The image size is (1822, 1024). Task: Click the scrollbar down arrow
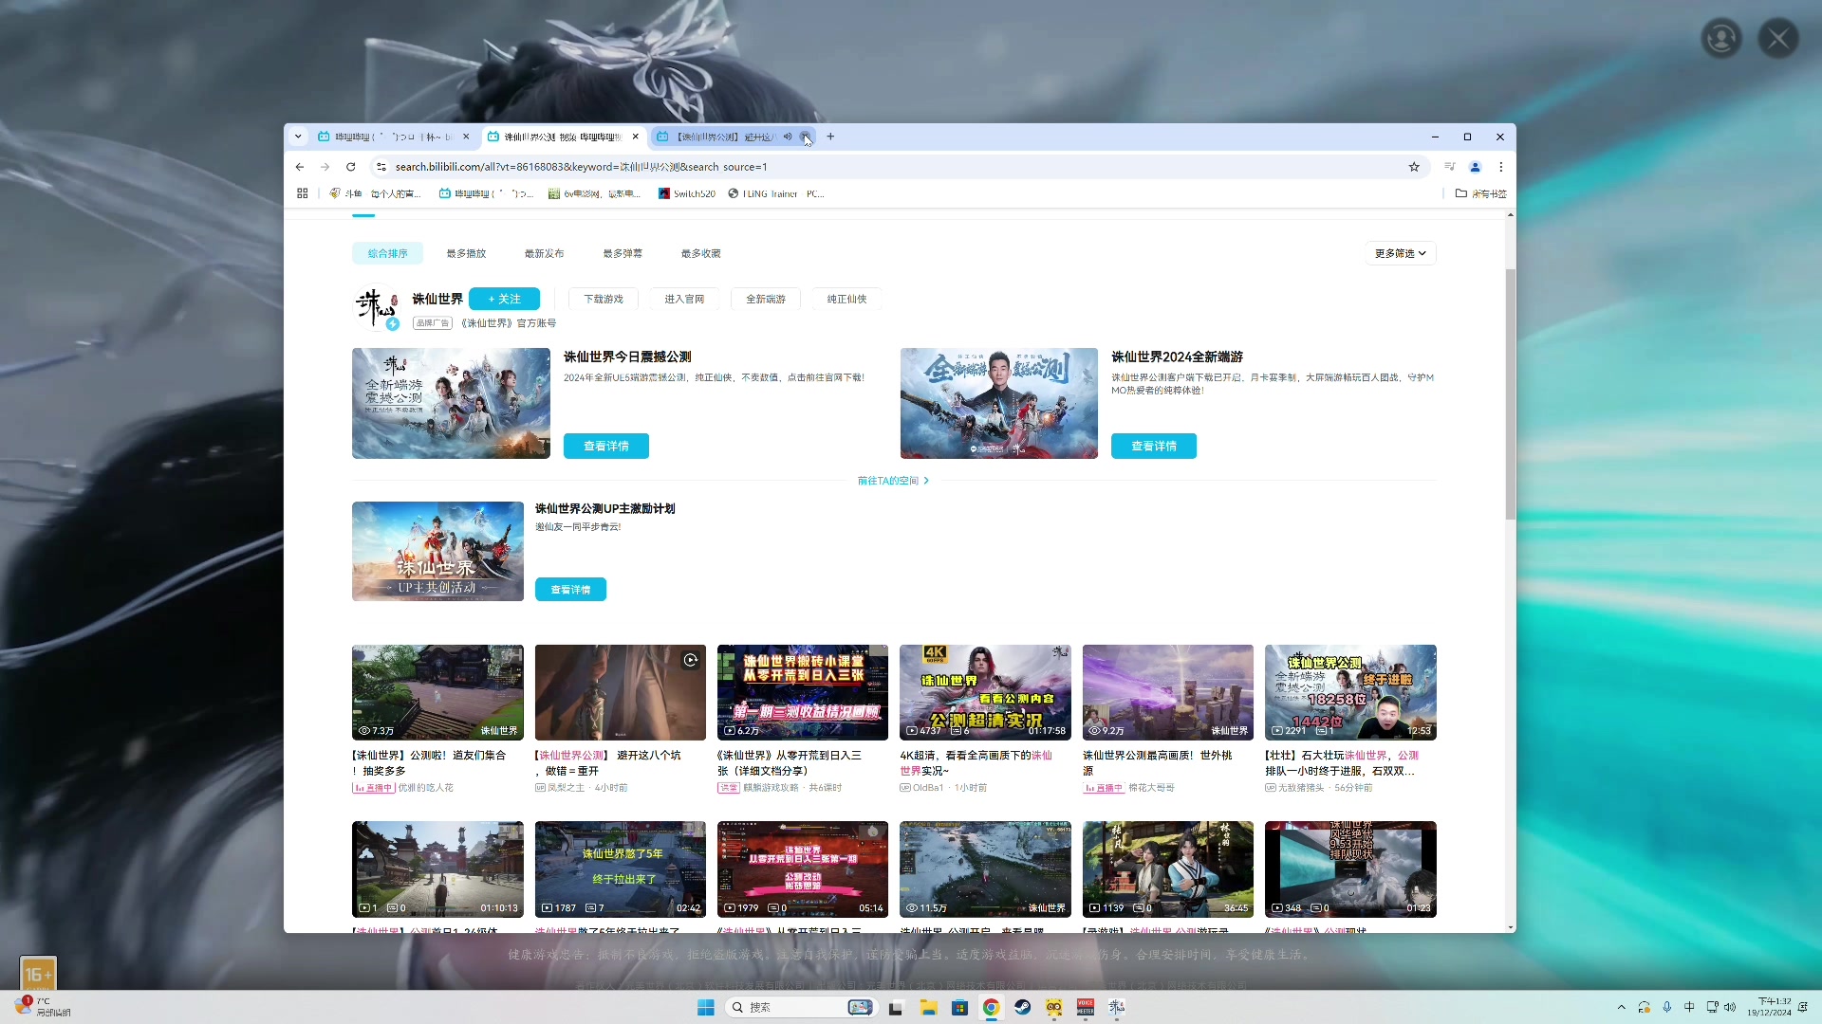click(1510, 927)
